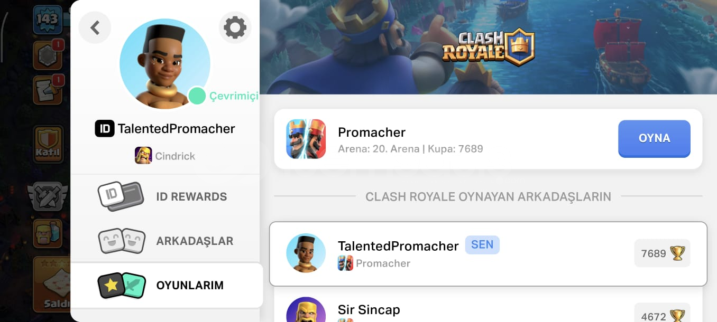The width and height of the screenshot is (717, 322).
Task: Open the ARKADAŞLAR menu item
Action: [167, 241]
